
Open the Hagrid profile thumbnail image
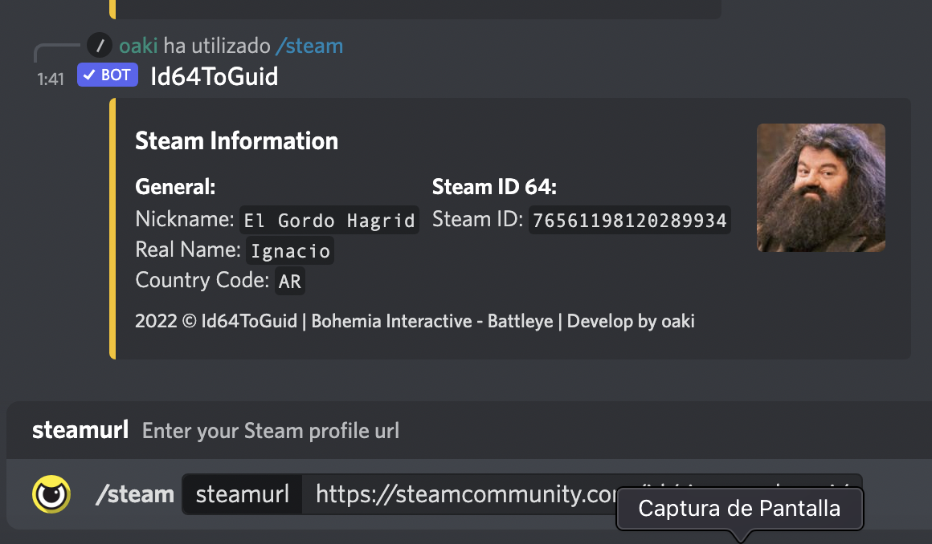point(820,188)
